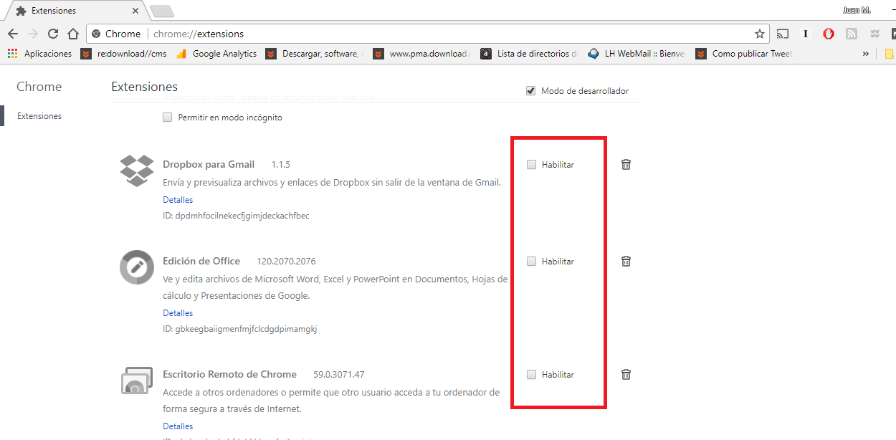Click the Chrome heading in the sidebar
Image resolution: width=896 pixels, height=440 pixels.
click(x=39, y=87)
